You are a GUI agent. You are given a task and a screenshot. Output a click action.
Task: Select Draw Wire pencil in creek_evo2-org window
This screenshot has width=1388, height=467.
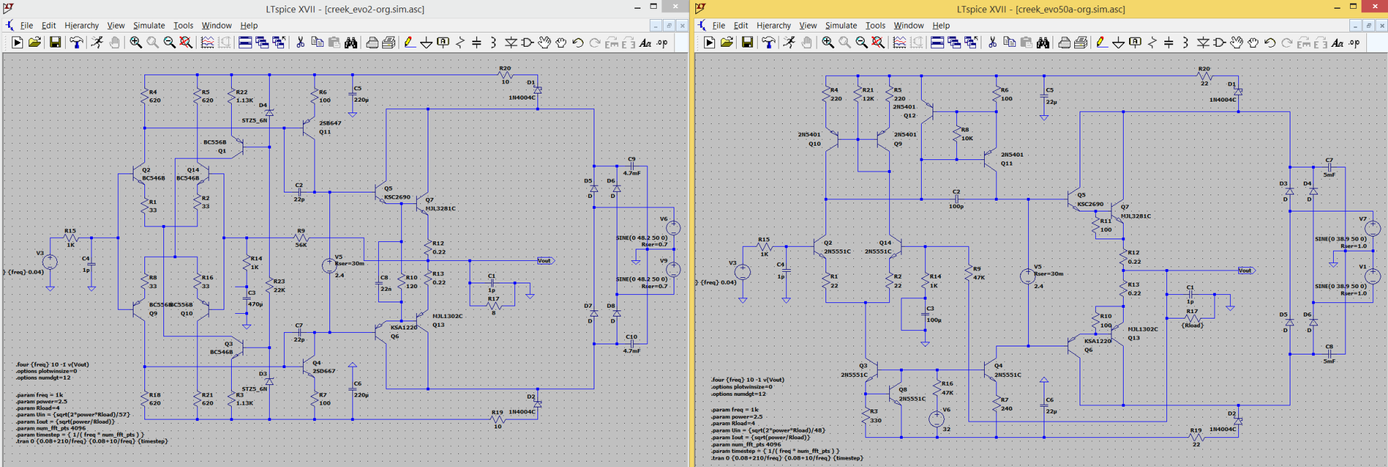[x=409, y=43]
